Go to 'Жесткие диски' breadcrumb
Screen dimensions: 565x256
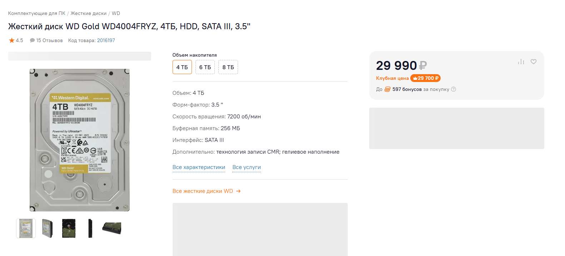coord(88,13)
